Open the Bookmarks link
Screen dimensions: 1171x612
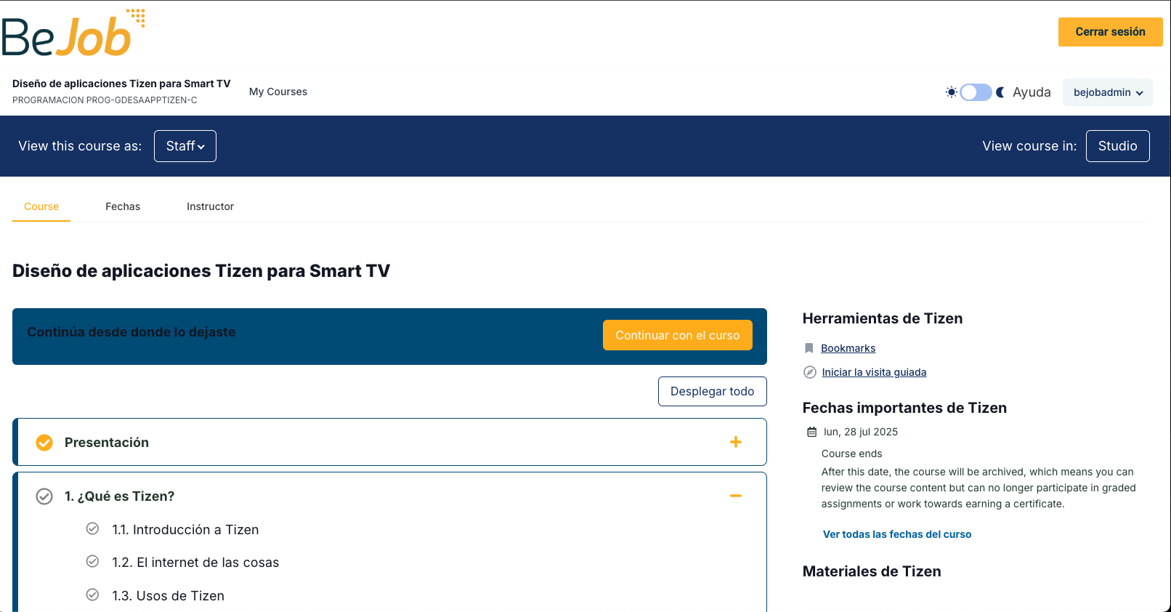(x=848, y=348)
